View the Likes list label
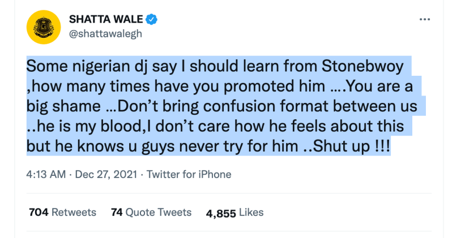 point(251,212)
